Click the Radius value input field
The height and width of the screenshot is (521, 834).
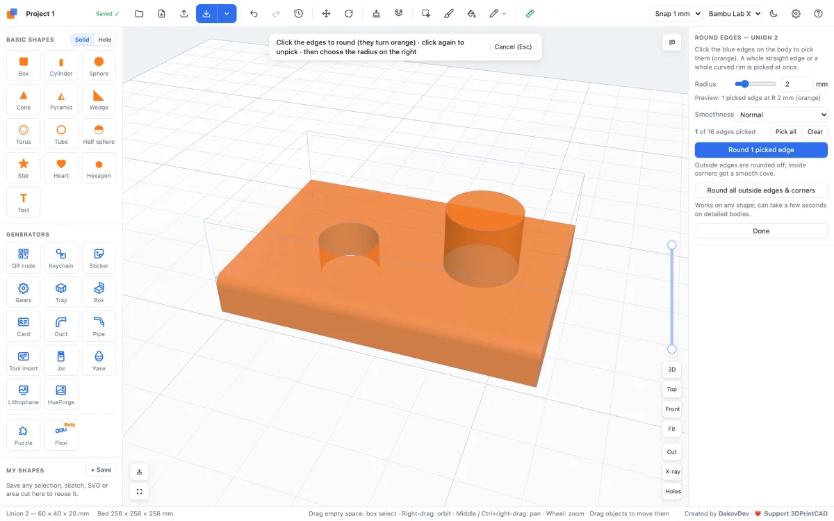point(796,84)
